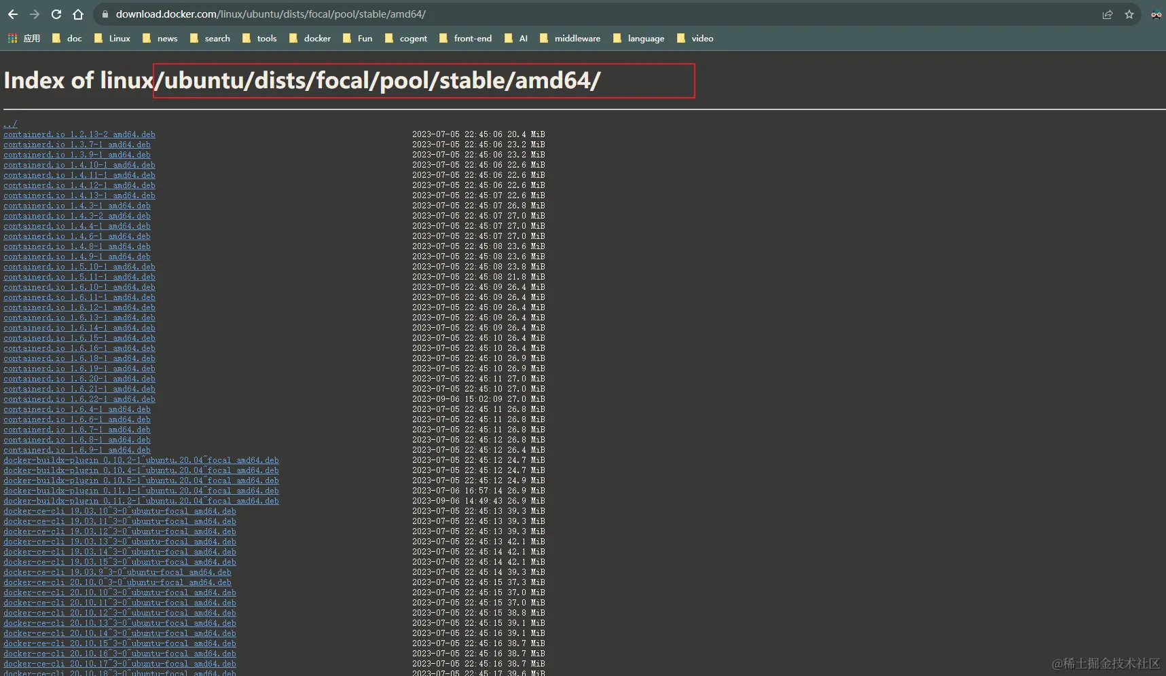Image resolution: width=1166 pixels, height=676 pixels.
Task: Reload the current page
Action: click(56, 14)
